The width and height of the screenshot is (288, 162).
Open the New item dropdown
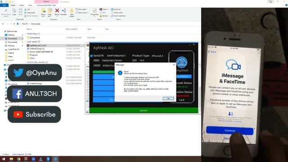(x=81, y=9)
